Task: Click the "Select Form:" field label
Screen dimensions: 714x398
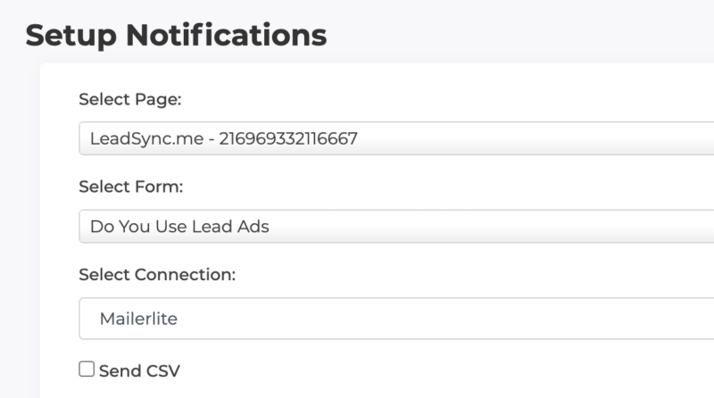Action: pyautogui.click(x=130, y=187)
